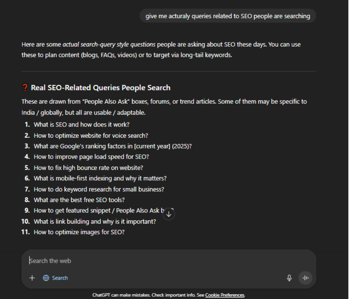Click "How to fix high bounce rate on website?"
349x299 pixels.
tap(88, 168)
